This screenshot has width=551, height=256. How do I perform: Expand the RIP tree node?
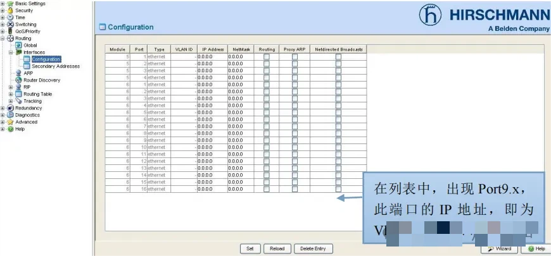(11, 87)
